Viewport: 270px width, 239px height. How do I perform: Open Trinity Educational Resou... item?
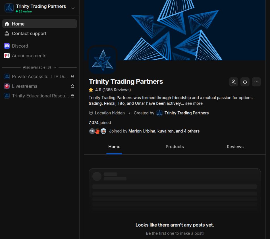(40, 96)
